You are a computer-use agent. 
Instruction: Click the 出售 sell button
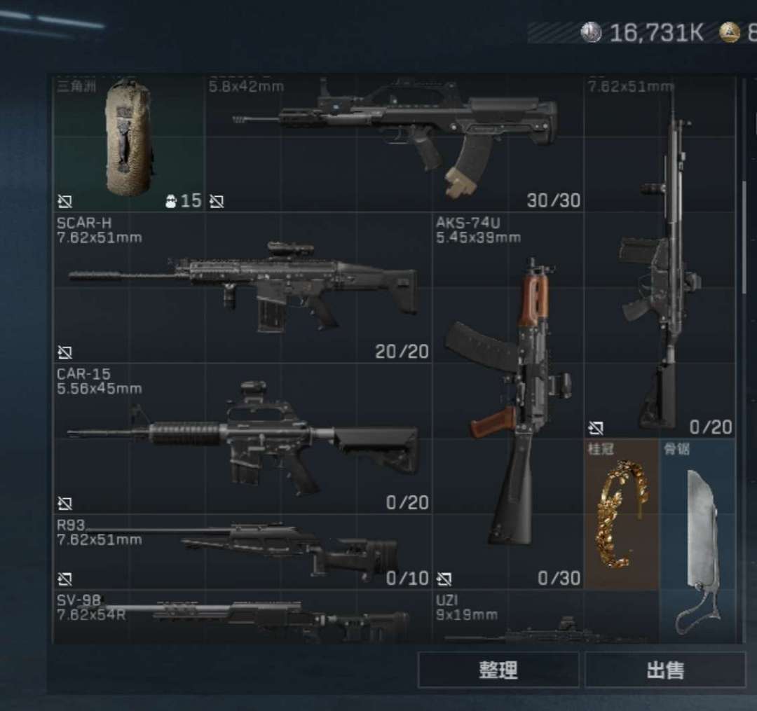pos(665,670)
